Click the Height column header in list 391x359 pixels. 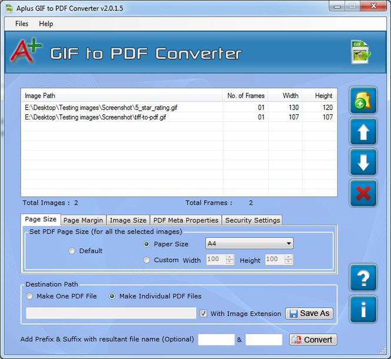click(x=319, y=95)
